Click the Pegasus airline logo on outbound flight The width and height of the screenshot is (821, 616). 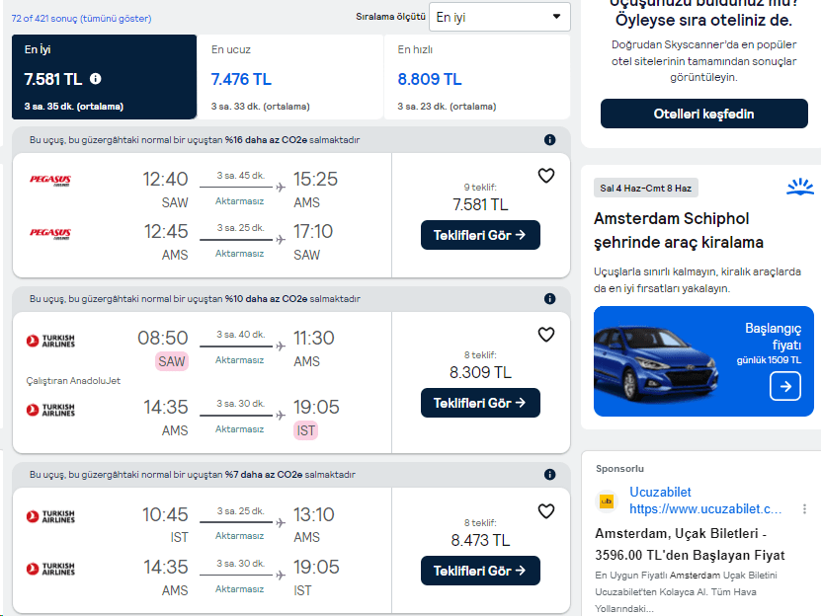(49, 180)
